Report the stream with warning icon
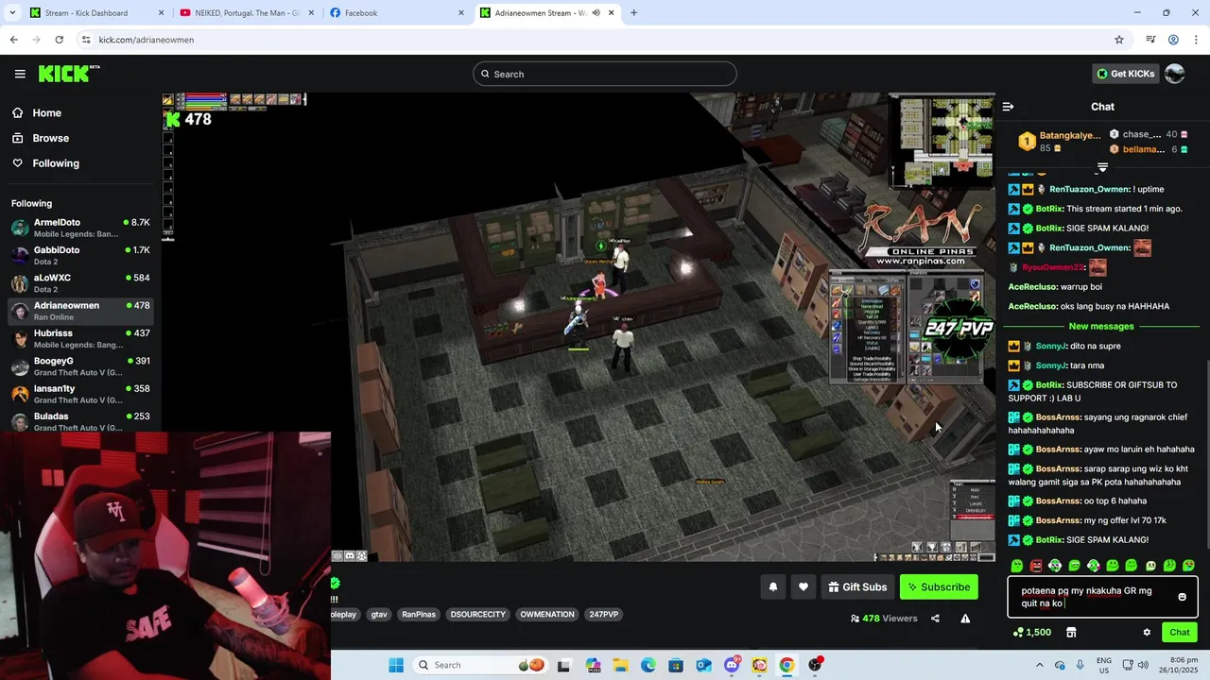Screen dimensions: 1210x680 coord(965,619)
